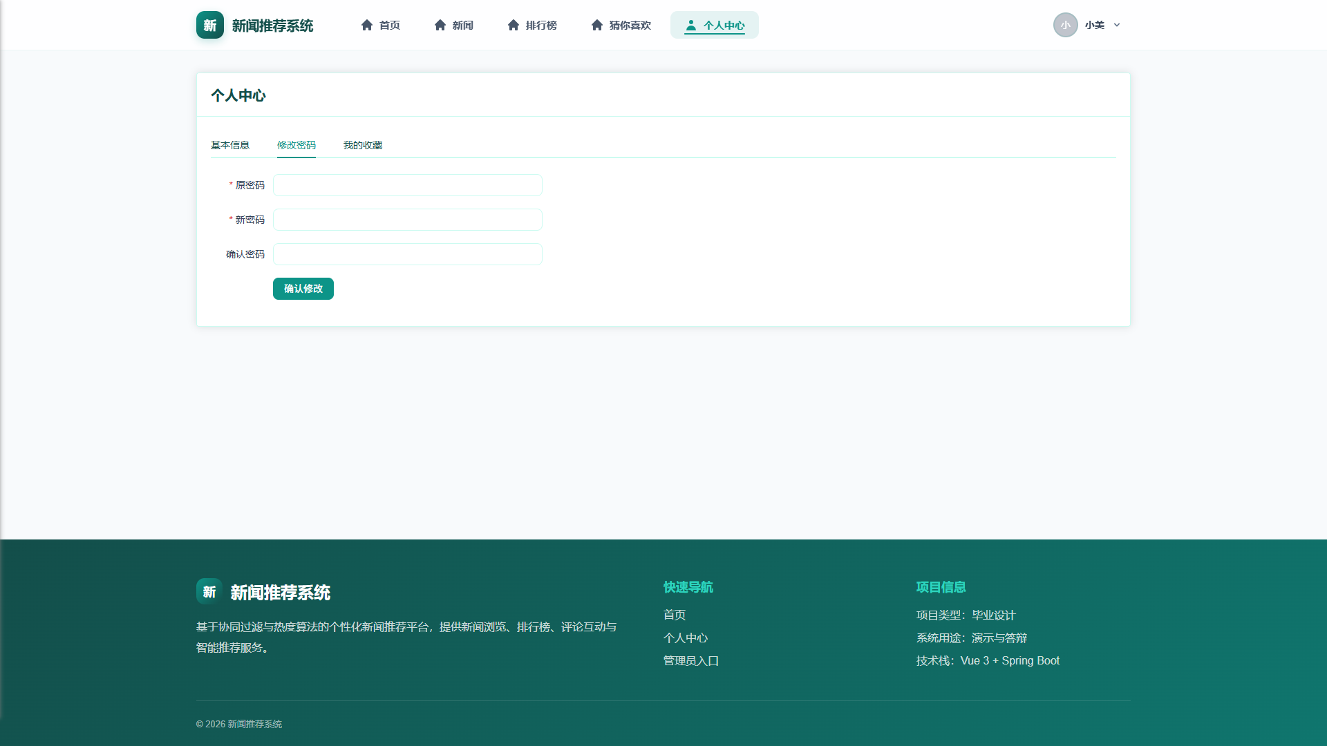
Task: Click the icon next to 排行榜 nav item
Action: 514,25
